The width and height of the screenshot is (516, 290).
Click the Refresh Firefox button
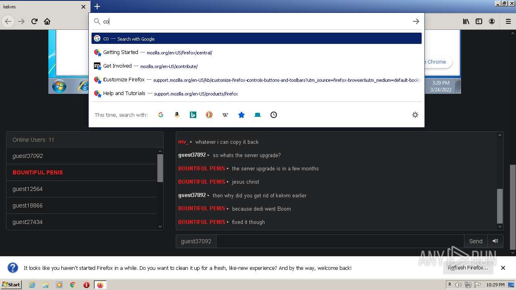coord(468,268)
